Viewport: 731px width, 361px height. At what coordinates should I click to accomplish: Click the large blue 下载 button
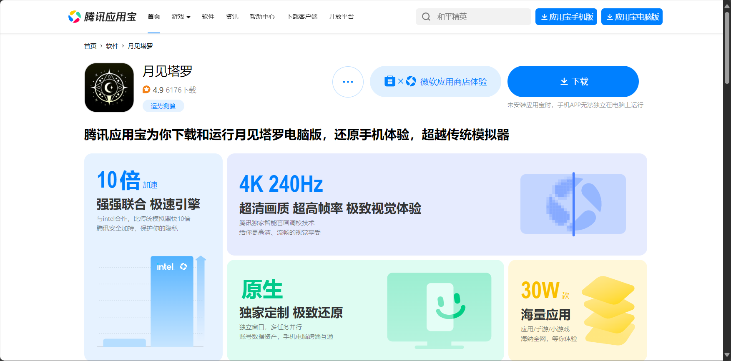[573, 81]
